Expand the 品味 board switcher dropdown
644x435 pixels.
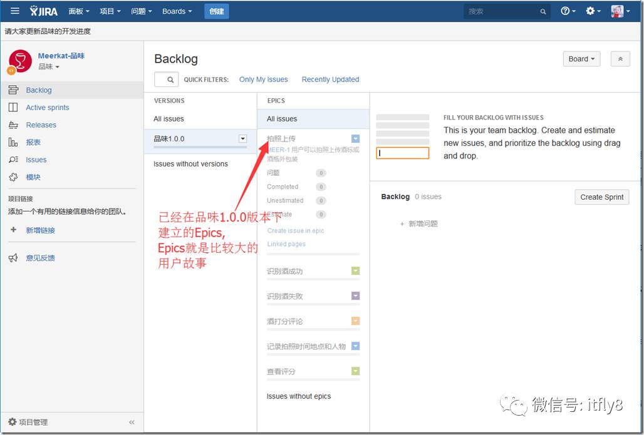click(x=49, y=66)
